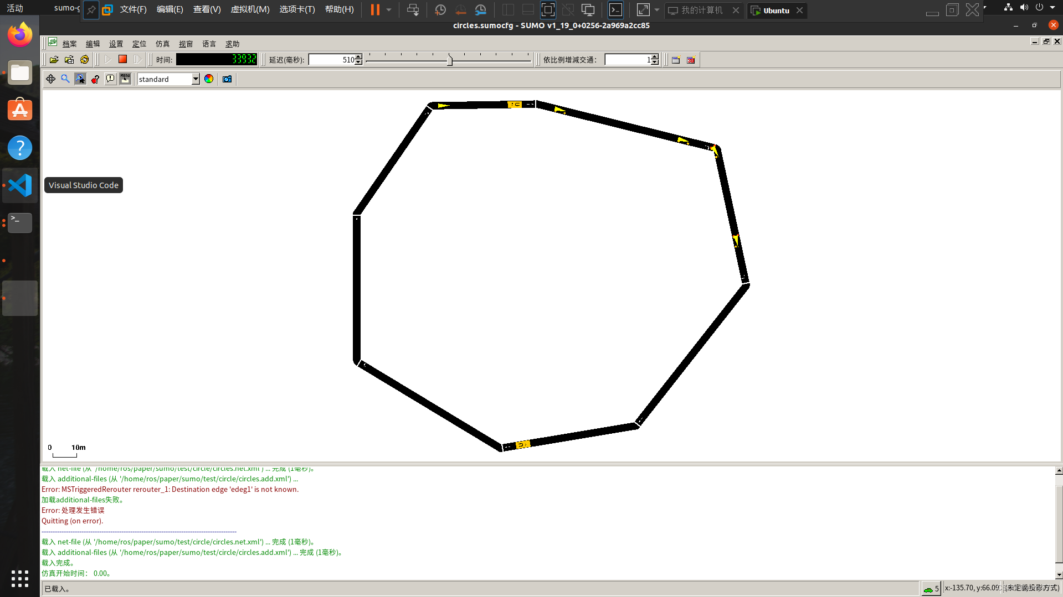Open Help from the Ubuntu dock
The height and width of the screenshot is (597, 1063).
pyautogui.click(x=20, y=148)
